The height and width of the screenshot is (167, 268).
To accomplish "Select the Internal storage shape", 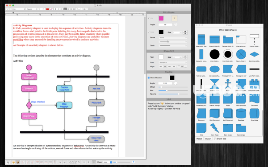I will 214,98.
